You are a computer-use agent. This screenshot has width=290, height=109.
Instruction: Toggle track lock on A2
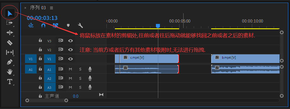coord(40,78)
